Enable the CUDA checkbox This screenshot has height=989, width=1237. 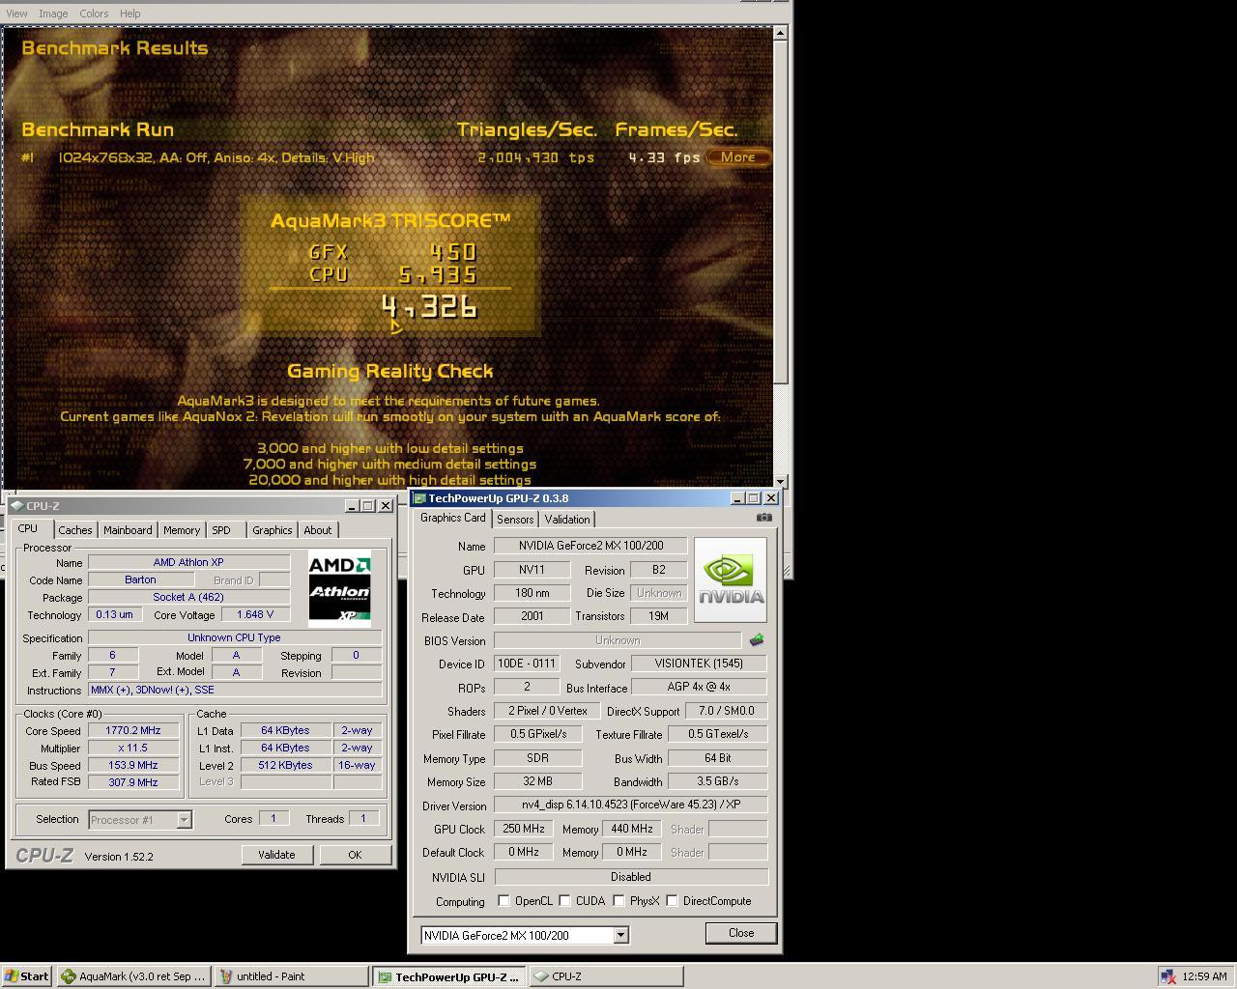[564, 901]
